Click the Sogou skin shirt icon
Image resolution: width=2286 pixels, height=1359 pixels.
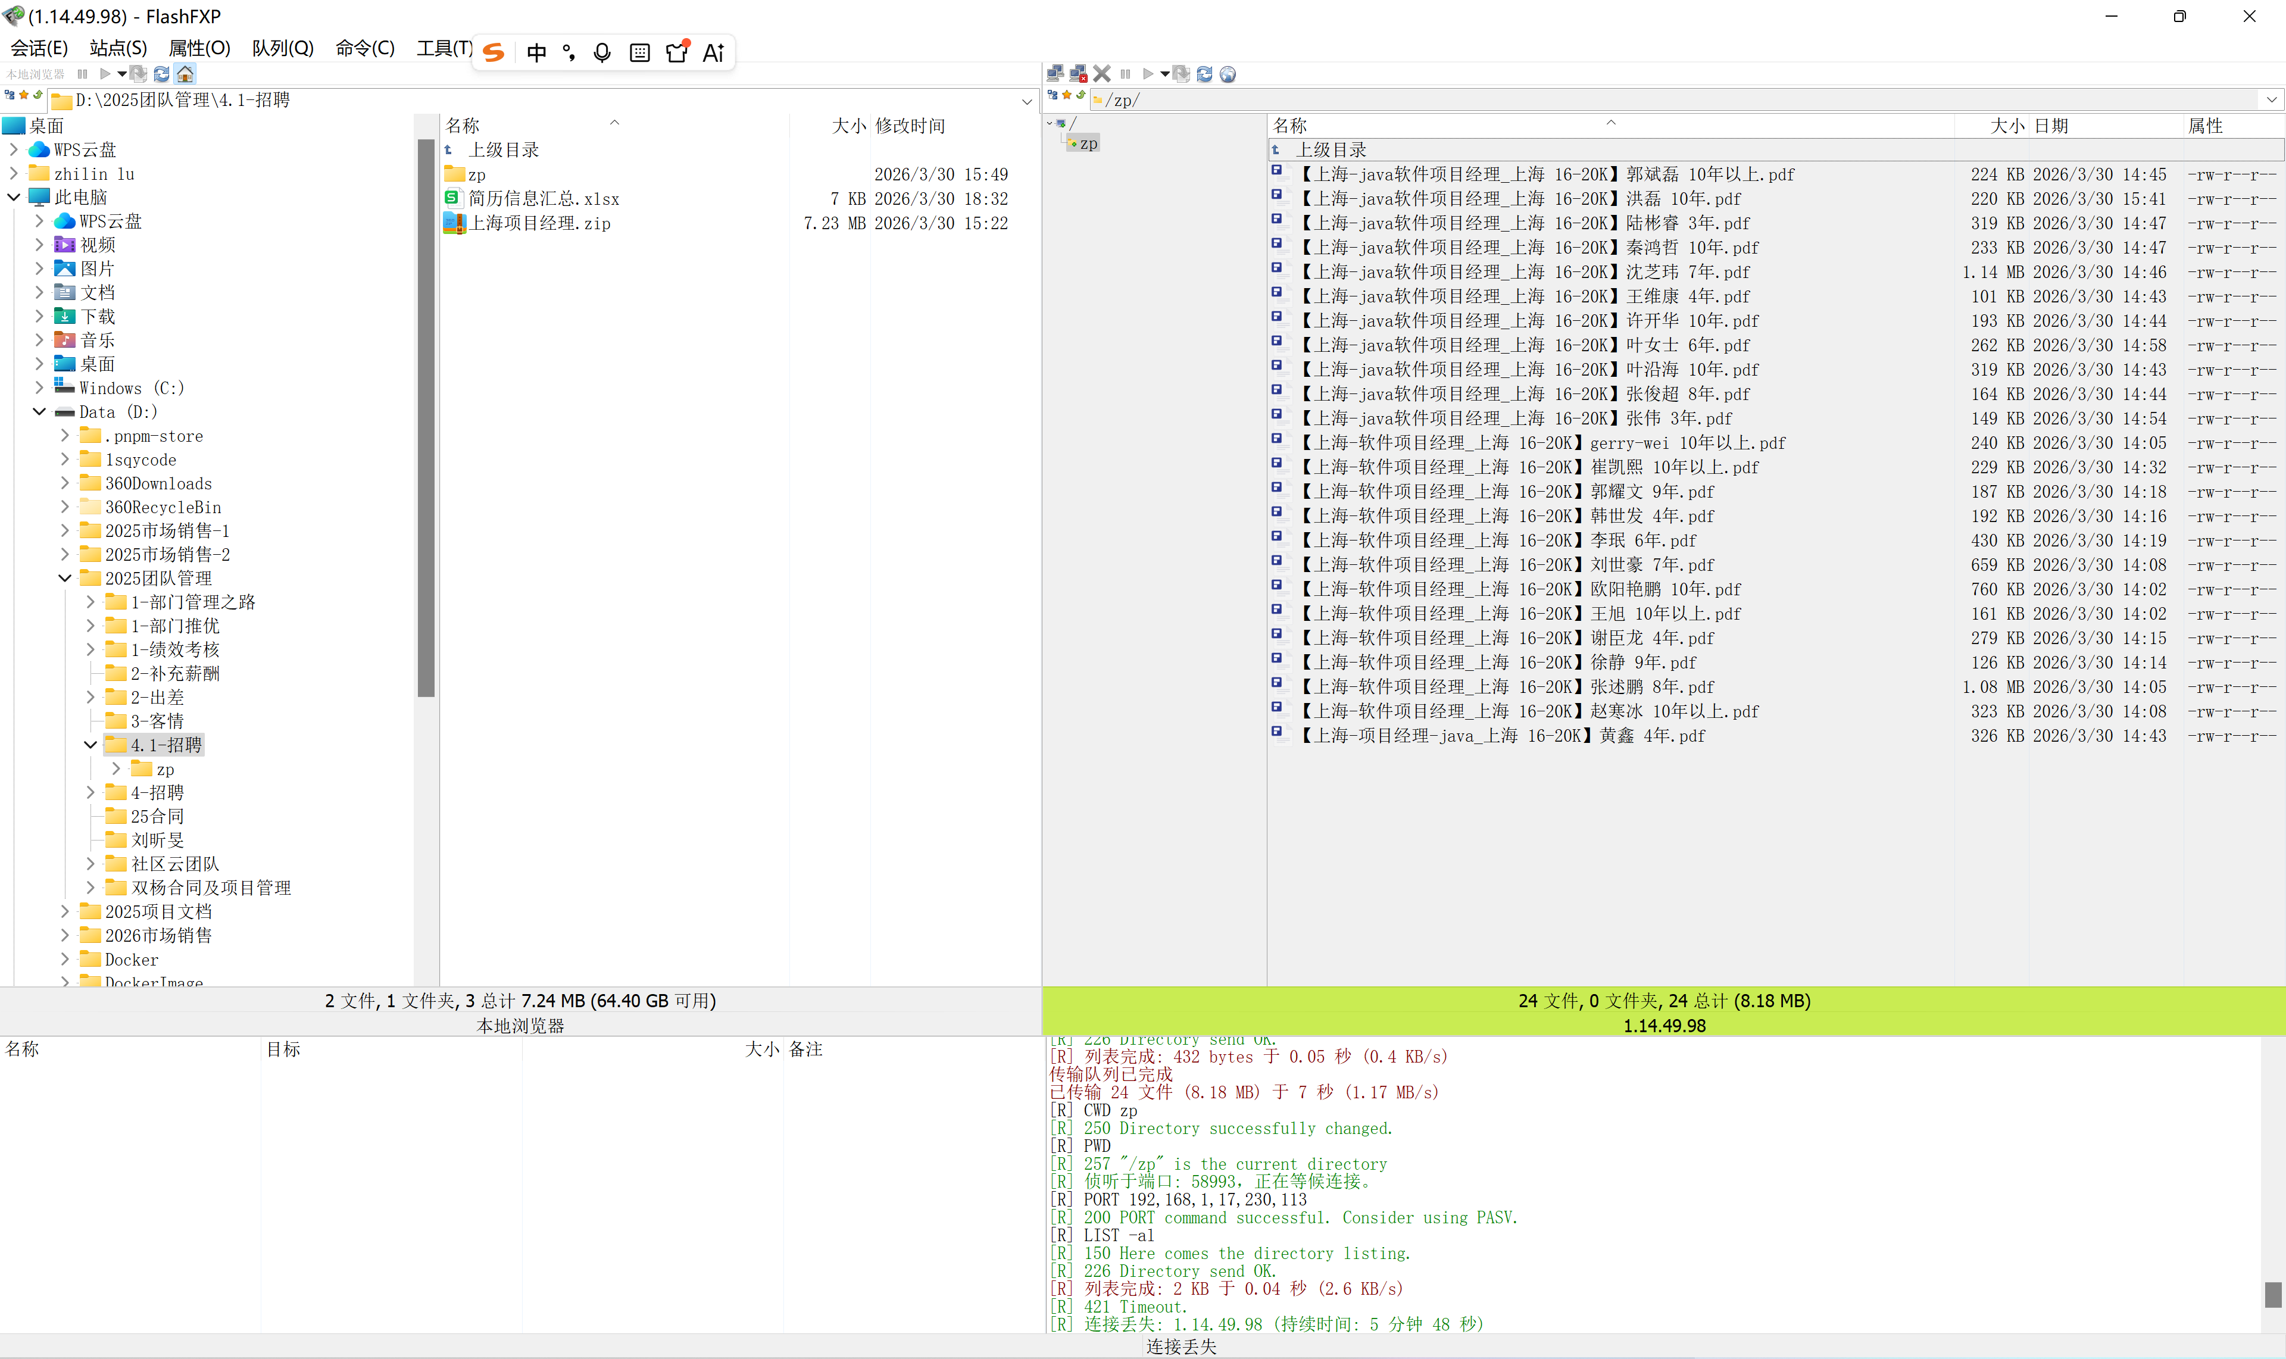(x=677, y=51)
